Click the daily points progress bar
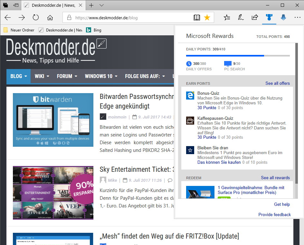This screenshot has height=245, width=304. click(238, 56)
